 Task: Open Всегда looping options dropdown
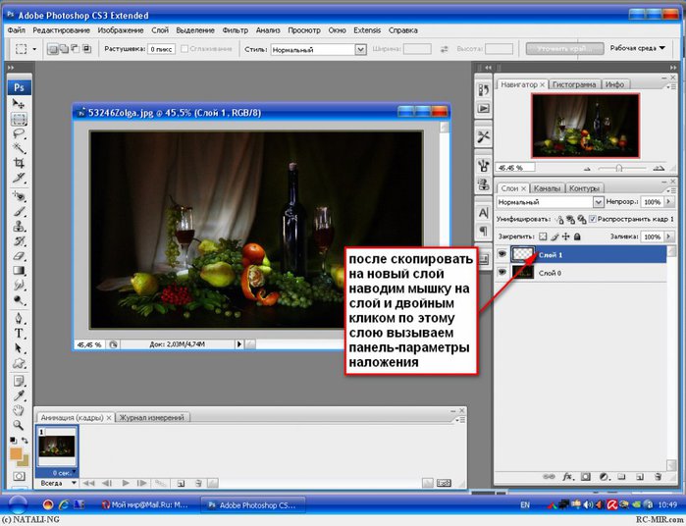tap(58, 483)
